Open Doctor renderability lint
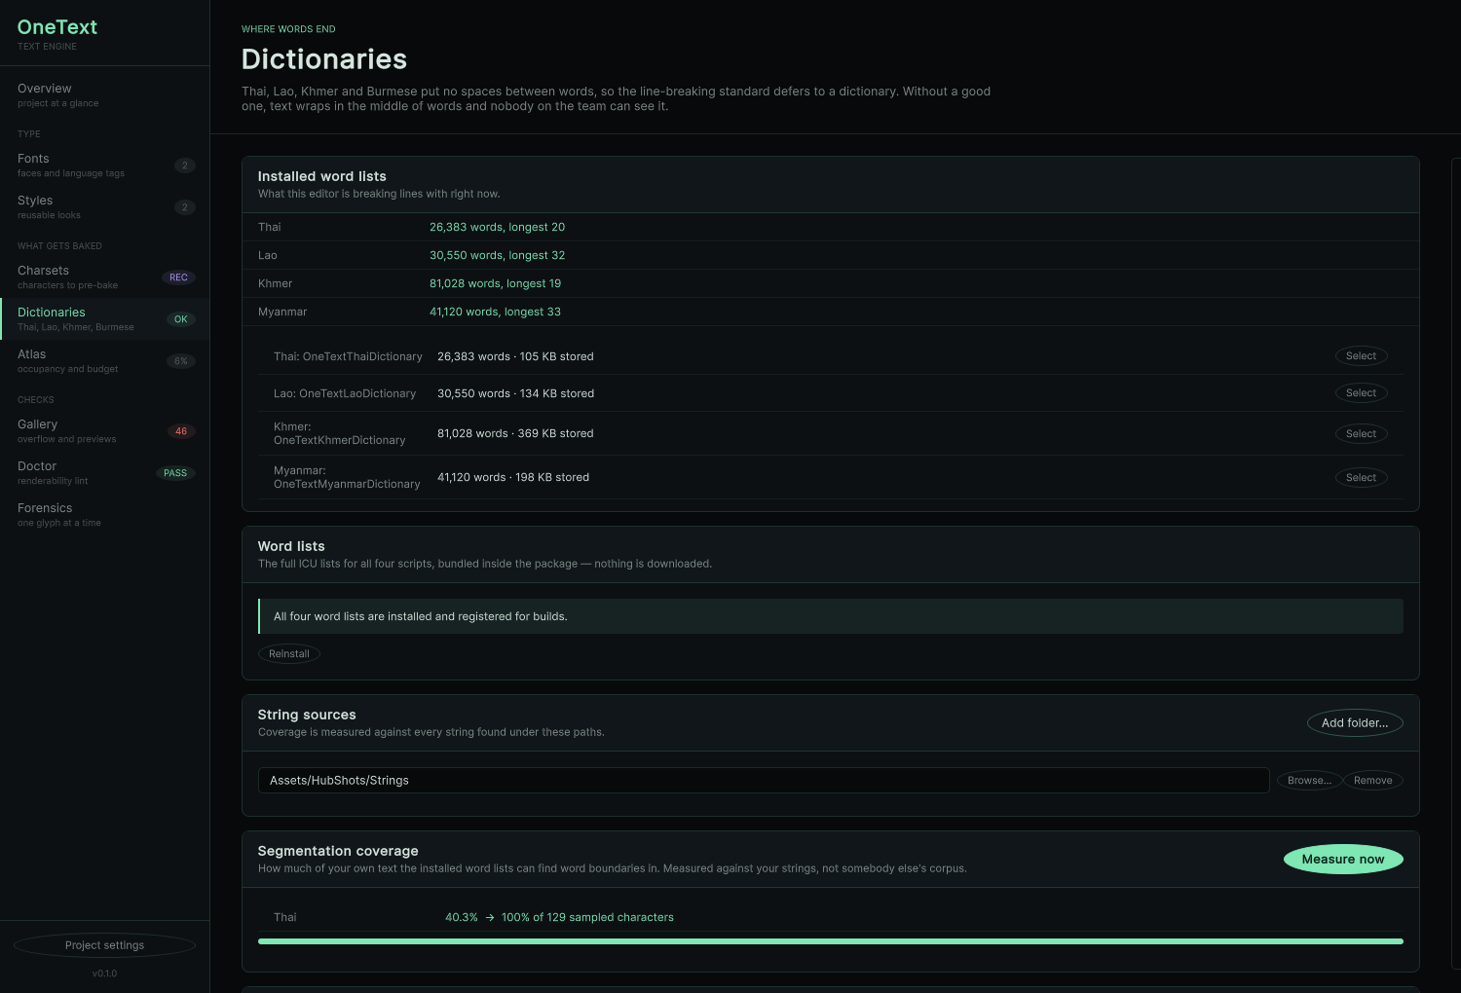This screenshot has height=993, width=1461. point(104,472)
